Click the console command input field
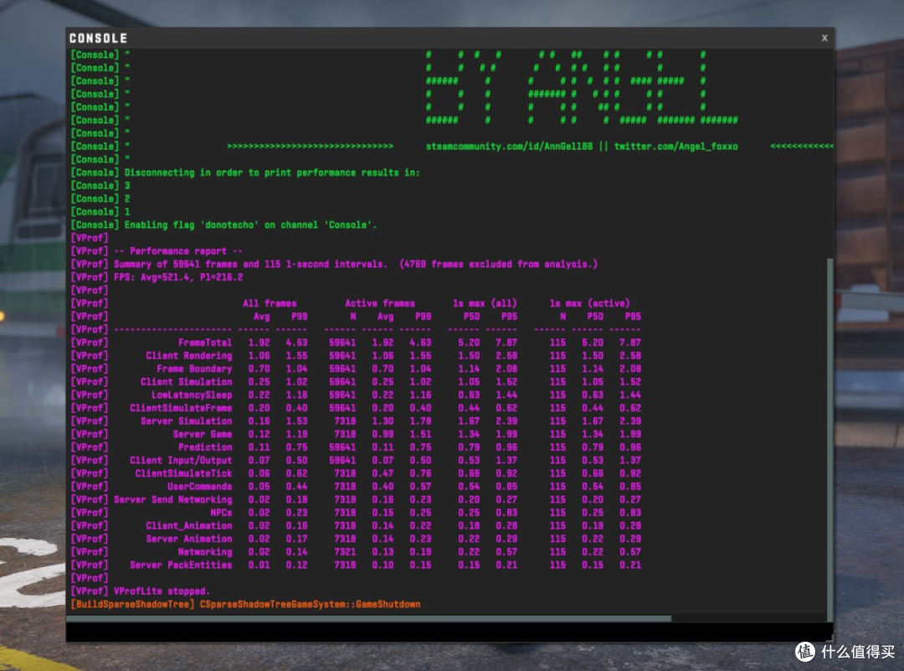 coord(449,632)
